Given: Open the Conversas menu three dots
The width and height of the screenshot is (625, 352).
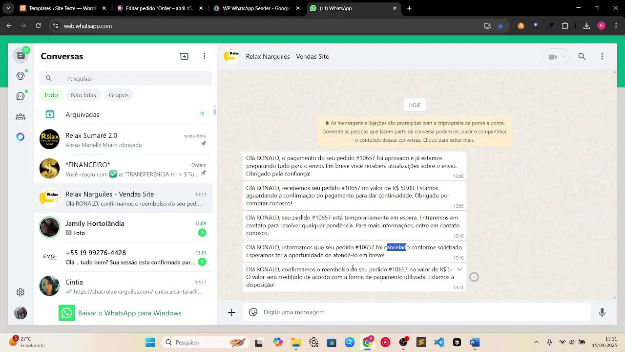Looking at the screenshot, I should (x=204, y=56).
